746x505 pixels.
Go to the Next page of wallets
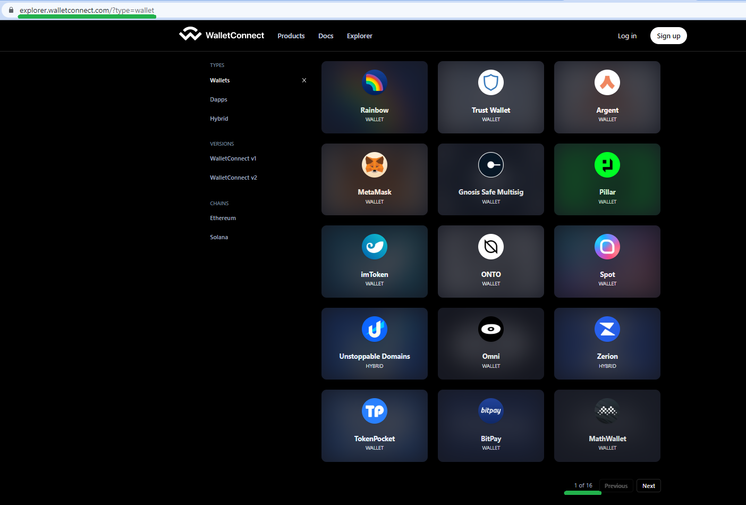coord(648,485)
